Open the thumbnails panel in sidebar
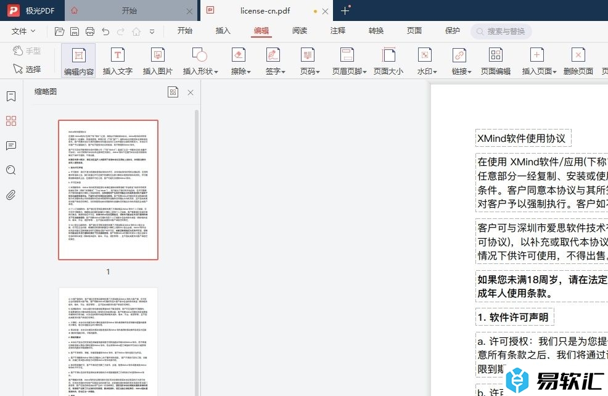This screenshot has height=396, width=608. tap(11, 121)
